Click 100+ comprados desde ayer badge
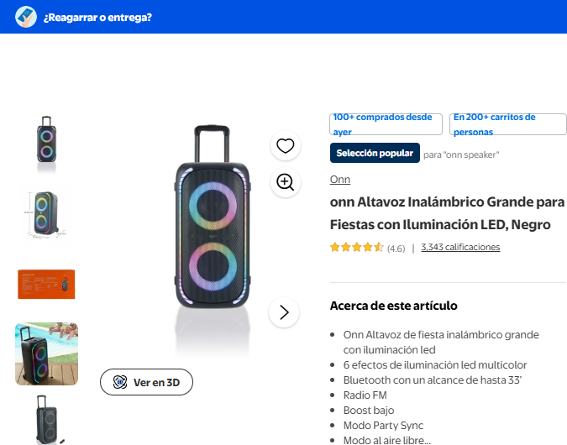Viewport: 567px width, 445px height. click(x=386, y=124)
